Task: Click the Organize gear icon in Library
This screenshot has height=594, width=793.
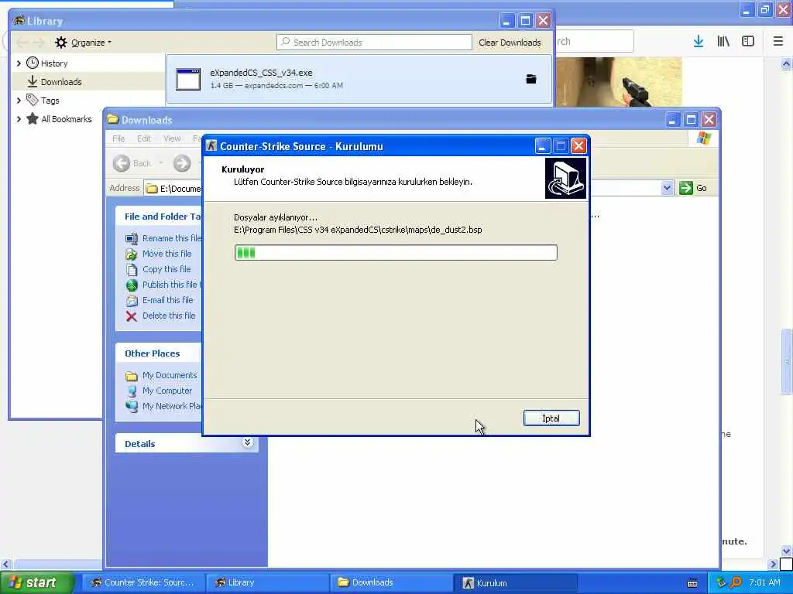Action: pyautogui.click(x=60, y=43)
